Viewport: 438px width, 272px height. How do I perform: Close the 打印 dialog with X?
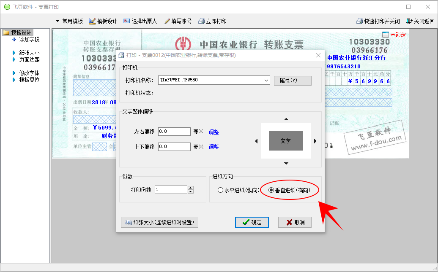click(x=318, y=55)
